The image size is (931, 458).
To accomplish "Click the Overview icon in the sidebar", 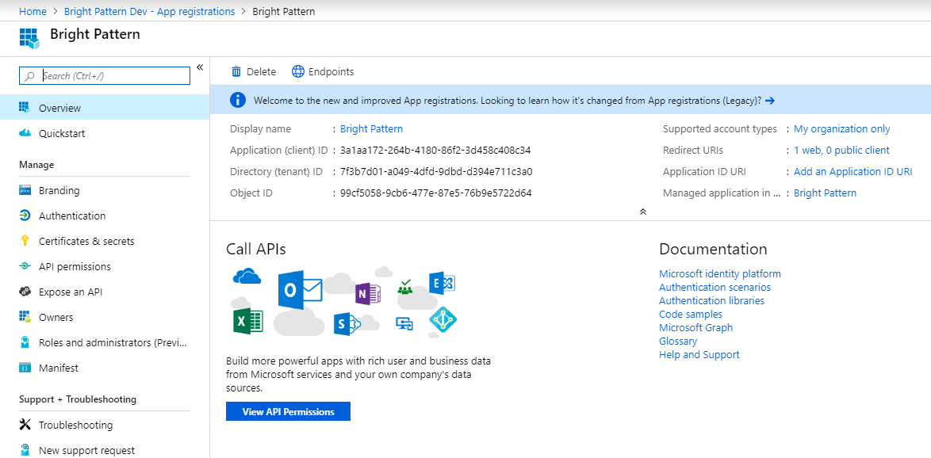I will 25,108.
